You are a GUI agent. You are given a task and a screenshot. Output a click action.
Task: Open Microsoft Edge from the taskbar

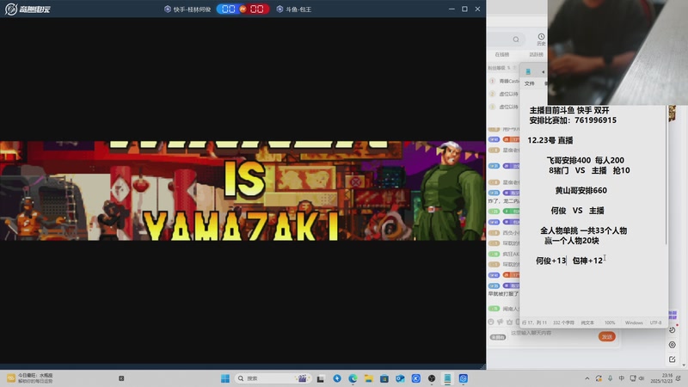tap(353, 378)
